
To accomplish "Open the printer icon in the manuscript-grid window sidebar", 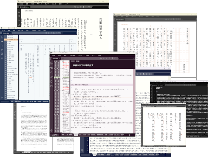I will coord(115,44).
